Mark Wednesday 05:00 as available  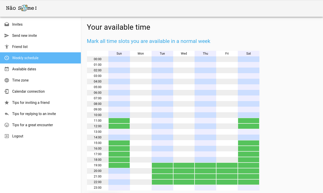[184, 87]
